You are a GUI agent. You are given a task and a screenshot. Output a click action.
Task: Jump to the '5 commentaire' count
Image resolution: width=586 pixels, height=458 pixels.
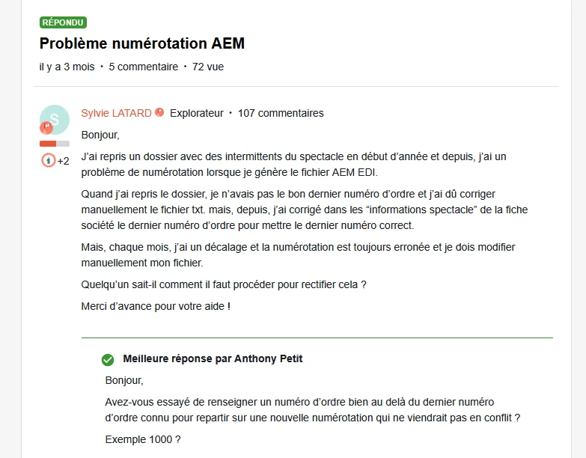point(144,67)
